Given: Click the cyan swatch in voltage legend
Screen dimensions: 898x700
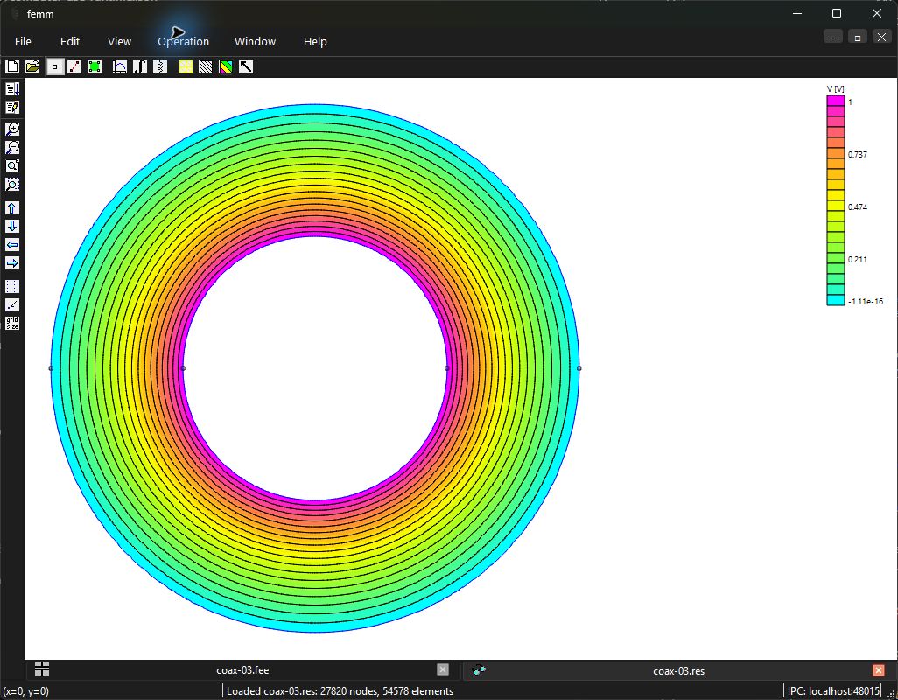Looking at the screenshot, I should 836,300.
